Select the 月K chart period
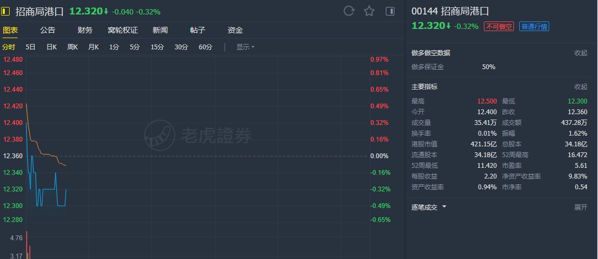This screenshot has width=598, height=259. 94,47
